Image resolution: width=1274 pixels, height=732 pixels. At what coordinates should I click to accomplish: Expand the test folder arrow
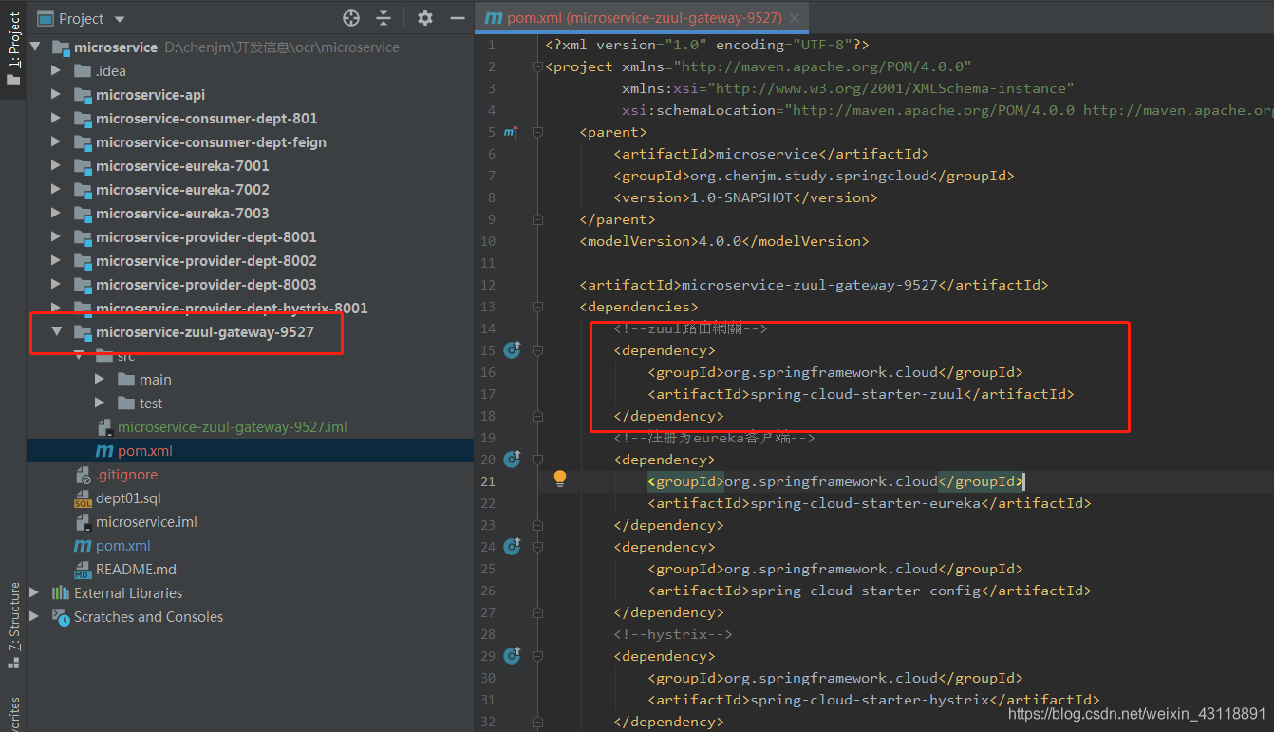pyautogui.click(x=100, y=404)
